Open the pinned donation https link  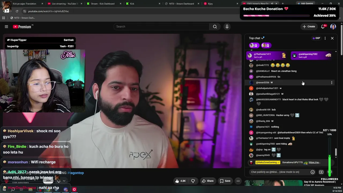(314, 162)
